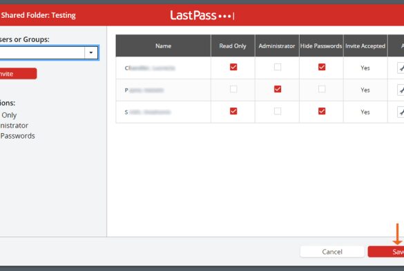Click the wrench icon in the C user row

[401, 68]
